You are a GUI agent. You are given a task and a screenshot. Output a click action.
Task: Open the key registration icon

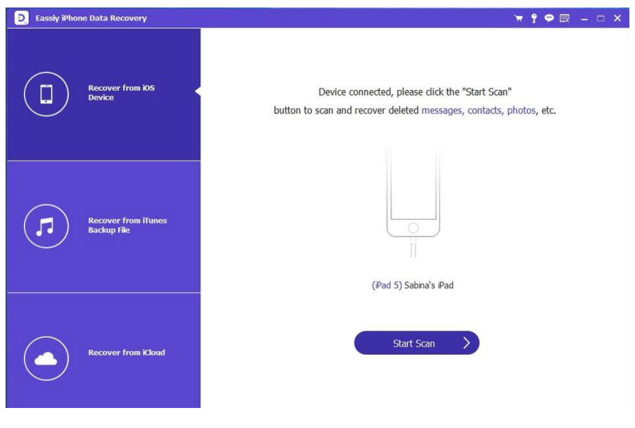(534, 18)
